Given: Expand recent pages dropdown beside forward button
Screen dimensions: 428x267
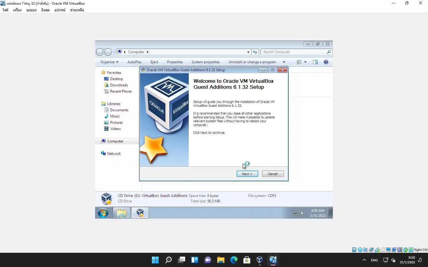Looking at the screenshot, I should [x=114, y=52].
